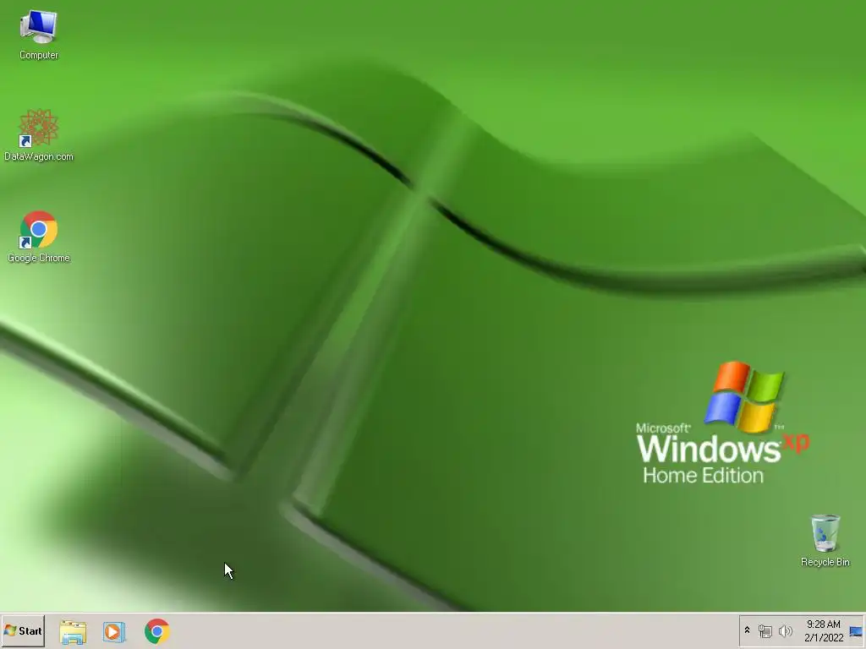Viewport: 866px width, 649px height.
Task: Launch Google Chrome from the taskbar
Action: click(156, 631)
